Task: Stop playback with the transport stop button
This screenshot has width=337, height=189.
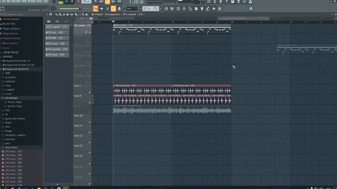Action: pos(72,2)
